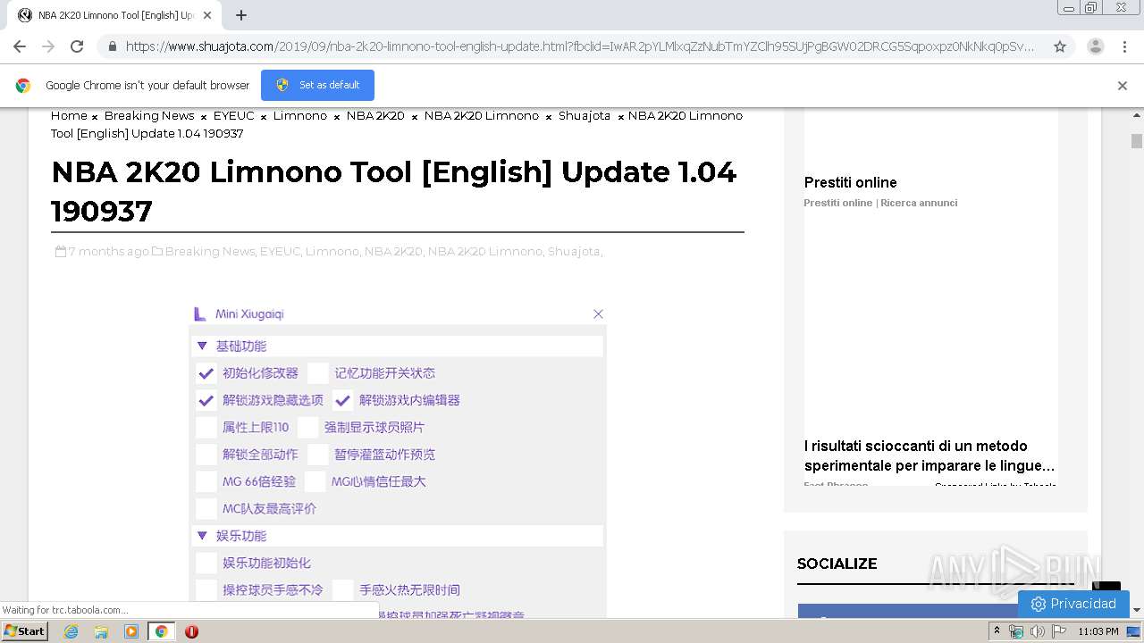Click the taskbar clock showing 11:03 PM
Image resolution: width=1144 pixels, height=643 pixels.
[1098, 631]
